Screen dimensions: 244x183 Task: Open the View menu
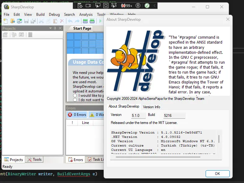tap(28, 15)
